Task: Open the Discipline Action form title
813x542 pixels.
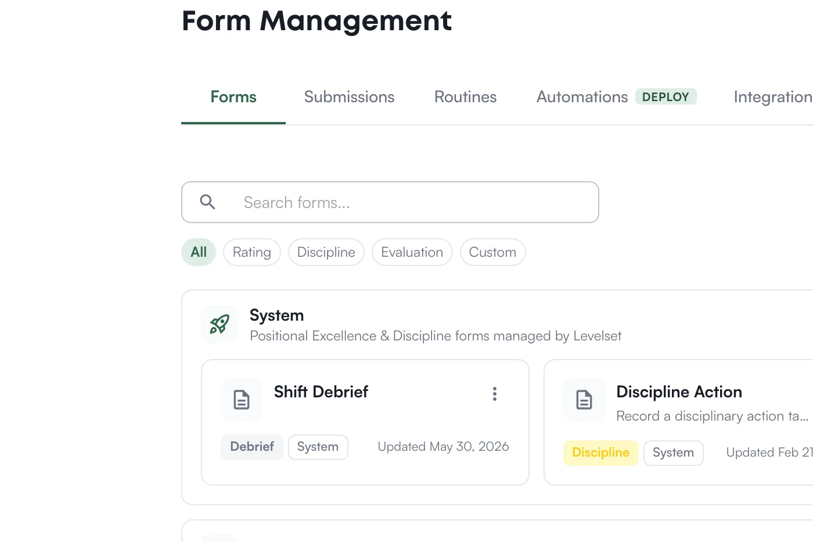Action: pyautogui.click(x=679, y=392)
